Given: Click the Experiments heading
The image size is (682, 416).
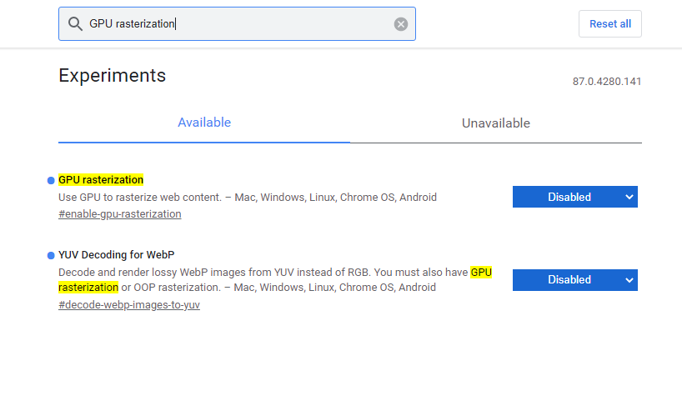Looking at the screenshot, I should (113, 76).
